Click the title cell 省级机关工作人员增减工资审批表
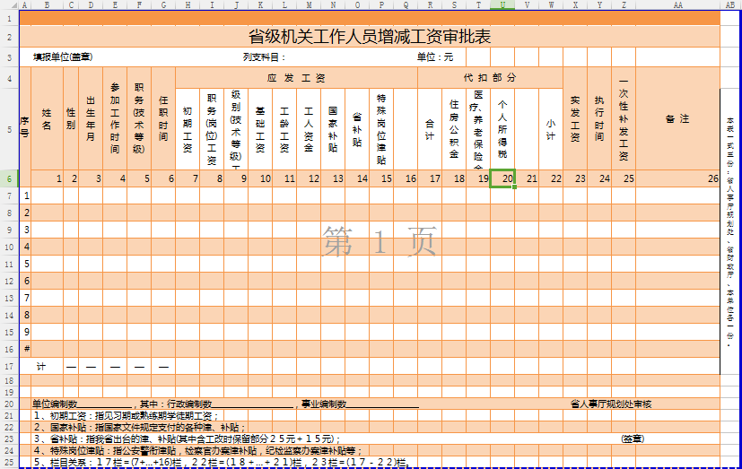Image resolution: width=742 pixels, height=469 pixels. (x=369, y=37)
